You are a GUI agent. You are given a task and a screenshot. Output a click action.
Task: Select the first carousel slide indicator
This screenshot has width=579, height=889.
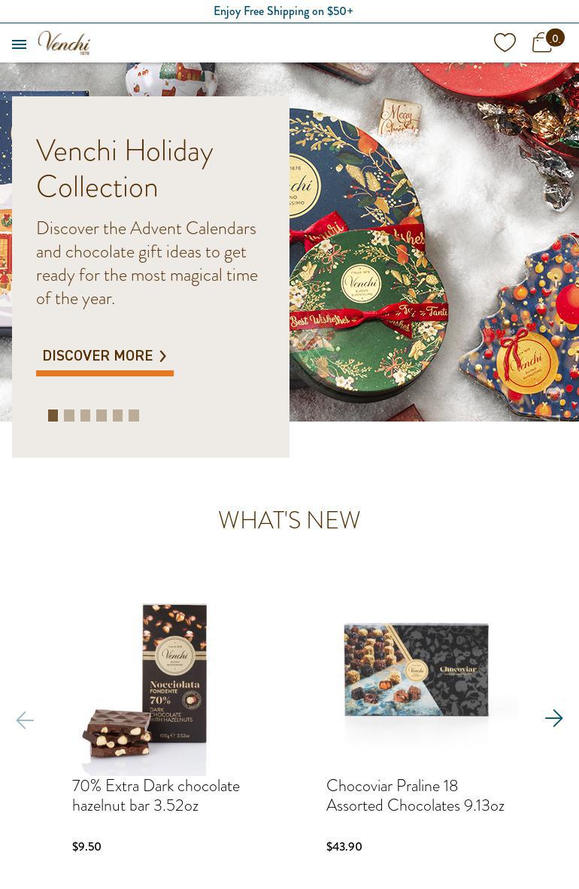pyautogui.click(x=53, y=416)
